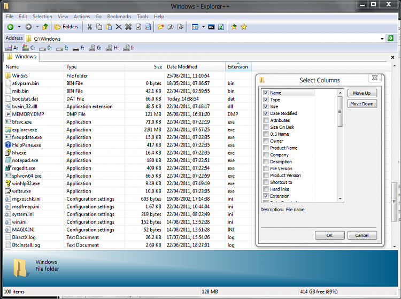Click the Move Down button
This screenshot has height=299, width=401.
362,104
